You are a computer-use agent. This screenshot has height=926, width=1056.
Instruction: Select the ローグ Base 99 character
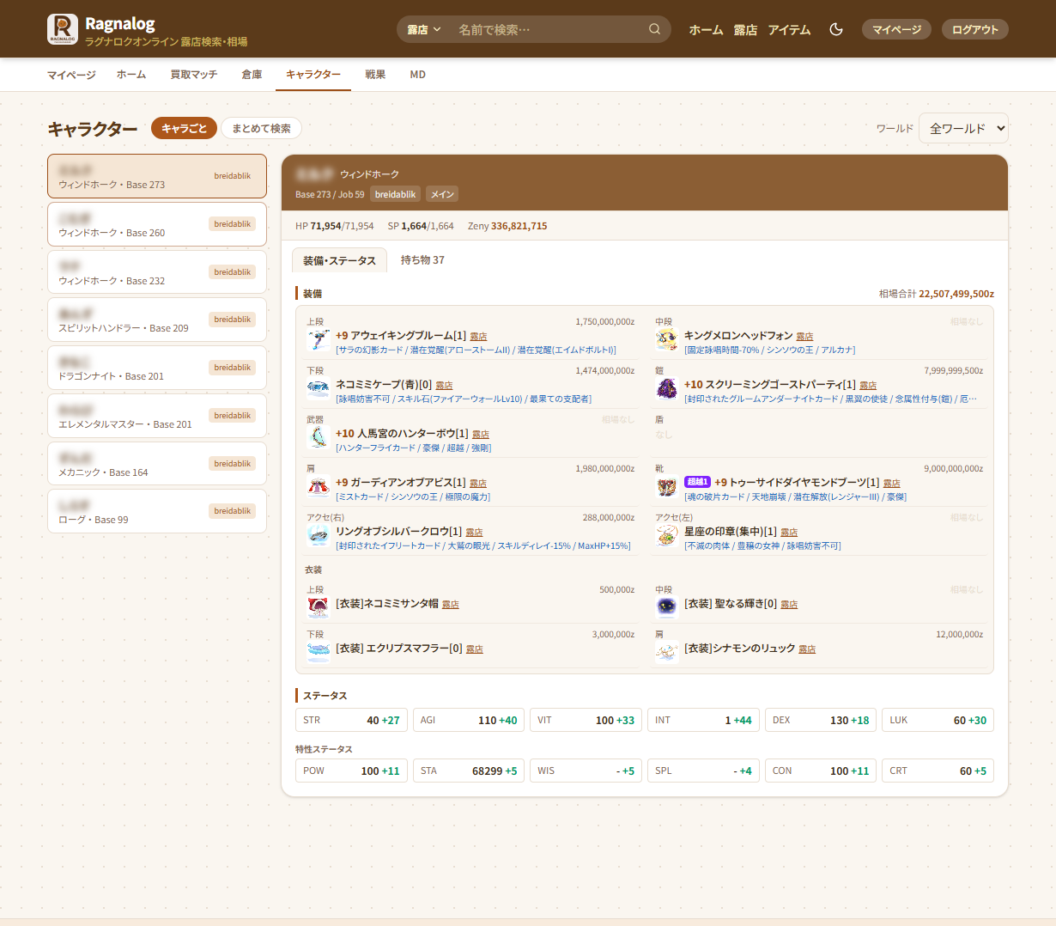(x=157, y=511)
